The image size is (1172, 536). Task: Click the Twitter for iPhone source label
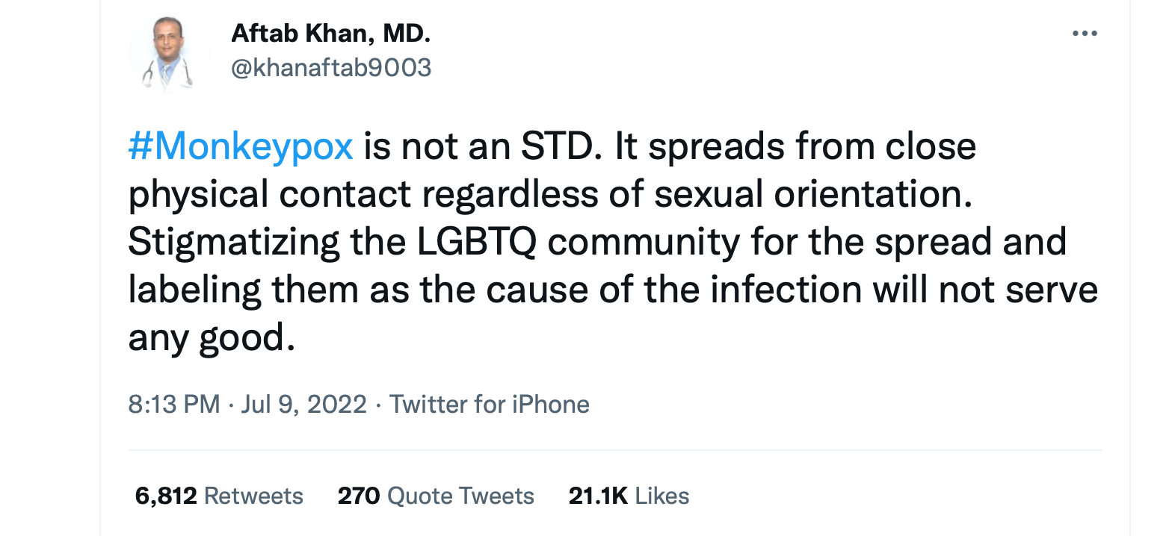click(x=490, y=405)
